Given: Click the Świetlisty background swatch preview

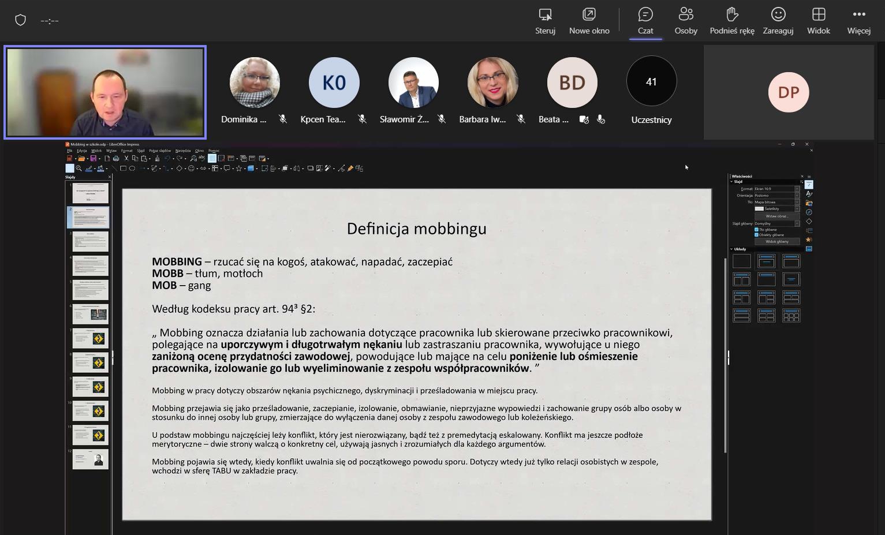Looking at the screenshot, I should point(759,209).
